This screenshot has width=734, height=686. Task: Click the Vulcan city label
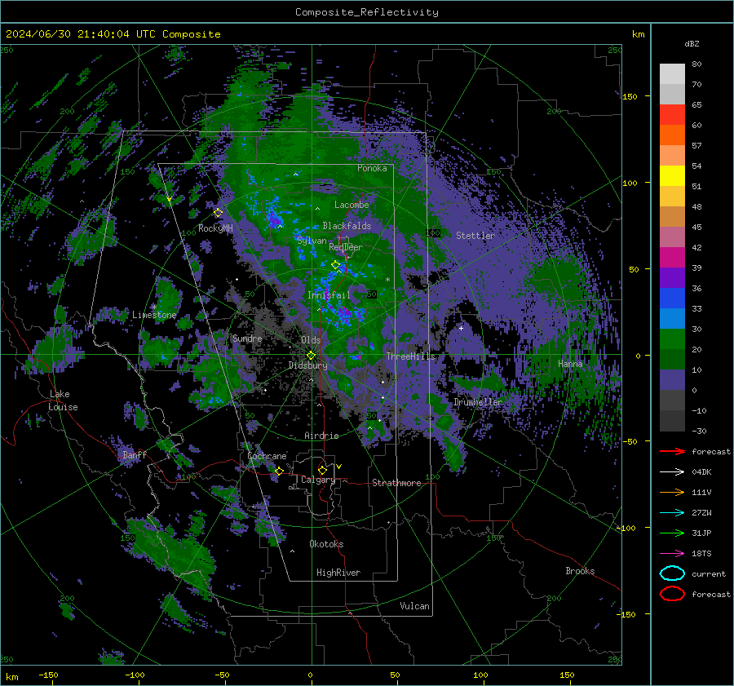415,606
